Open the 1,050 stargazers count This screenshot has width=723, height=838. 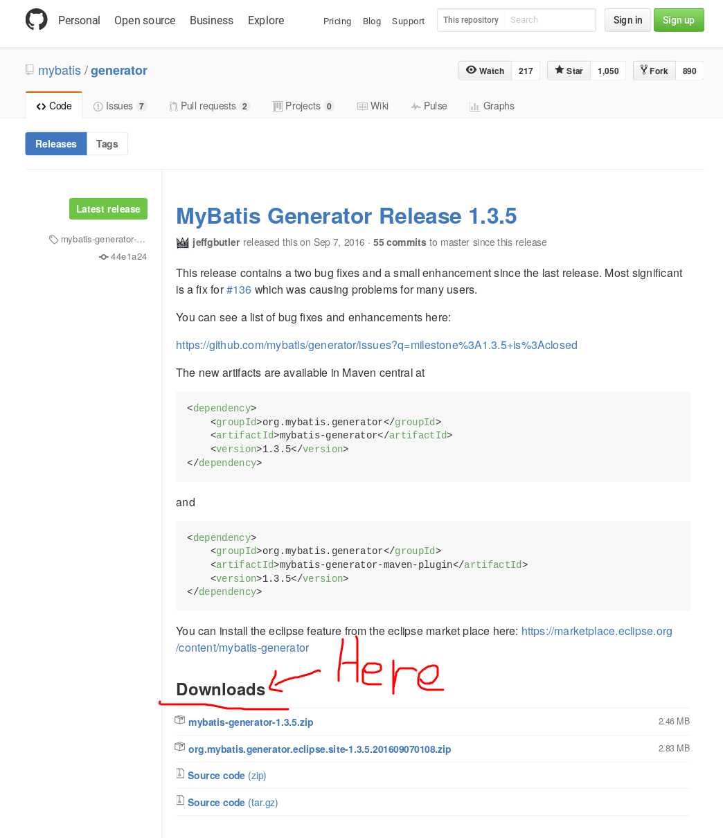(x=608, y=71)
